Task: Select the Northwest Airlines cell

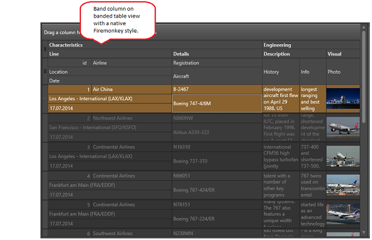Action: coord(132,118)
